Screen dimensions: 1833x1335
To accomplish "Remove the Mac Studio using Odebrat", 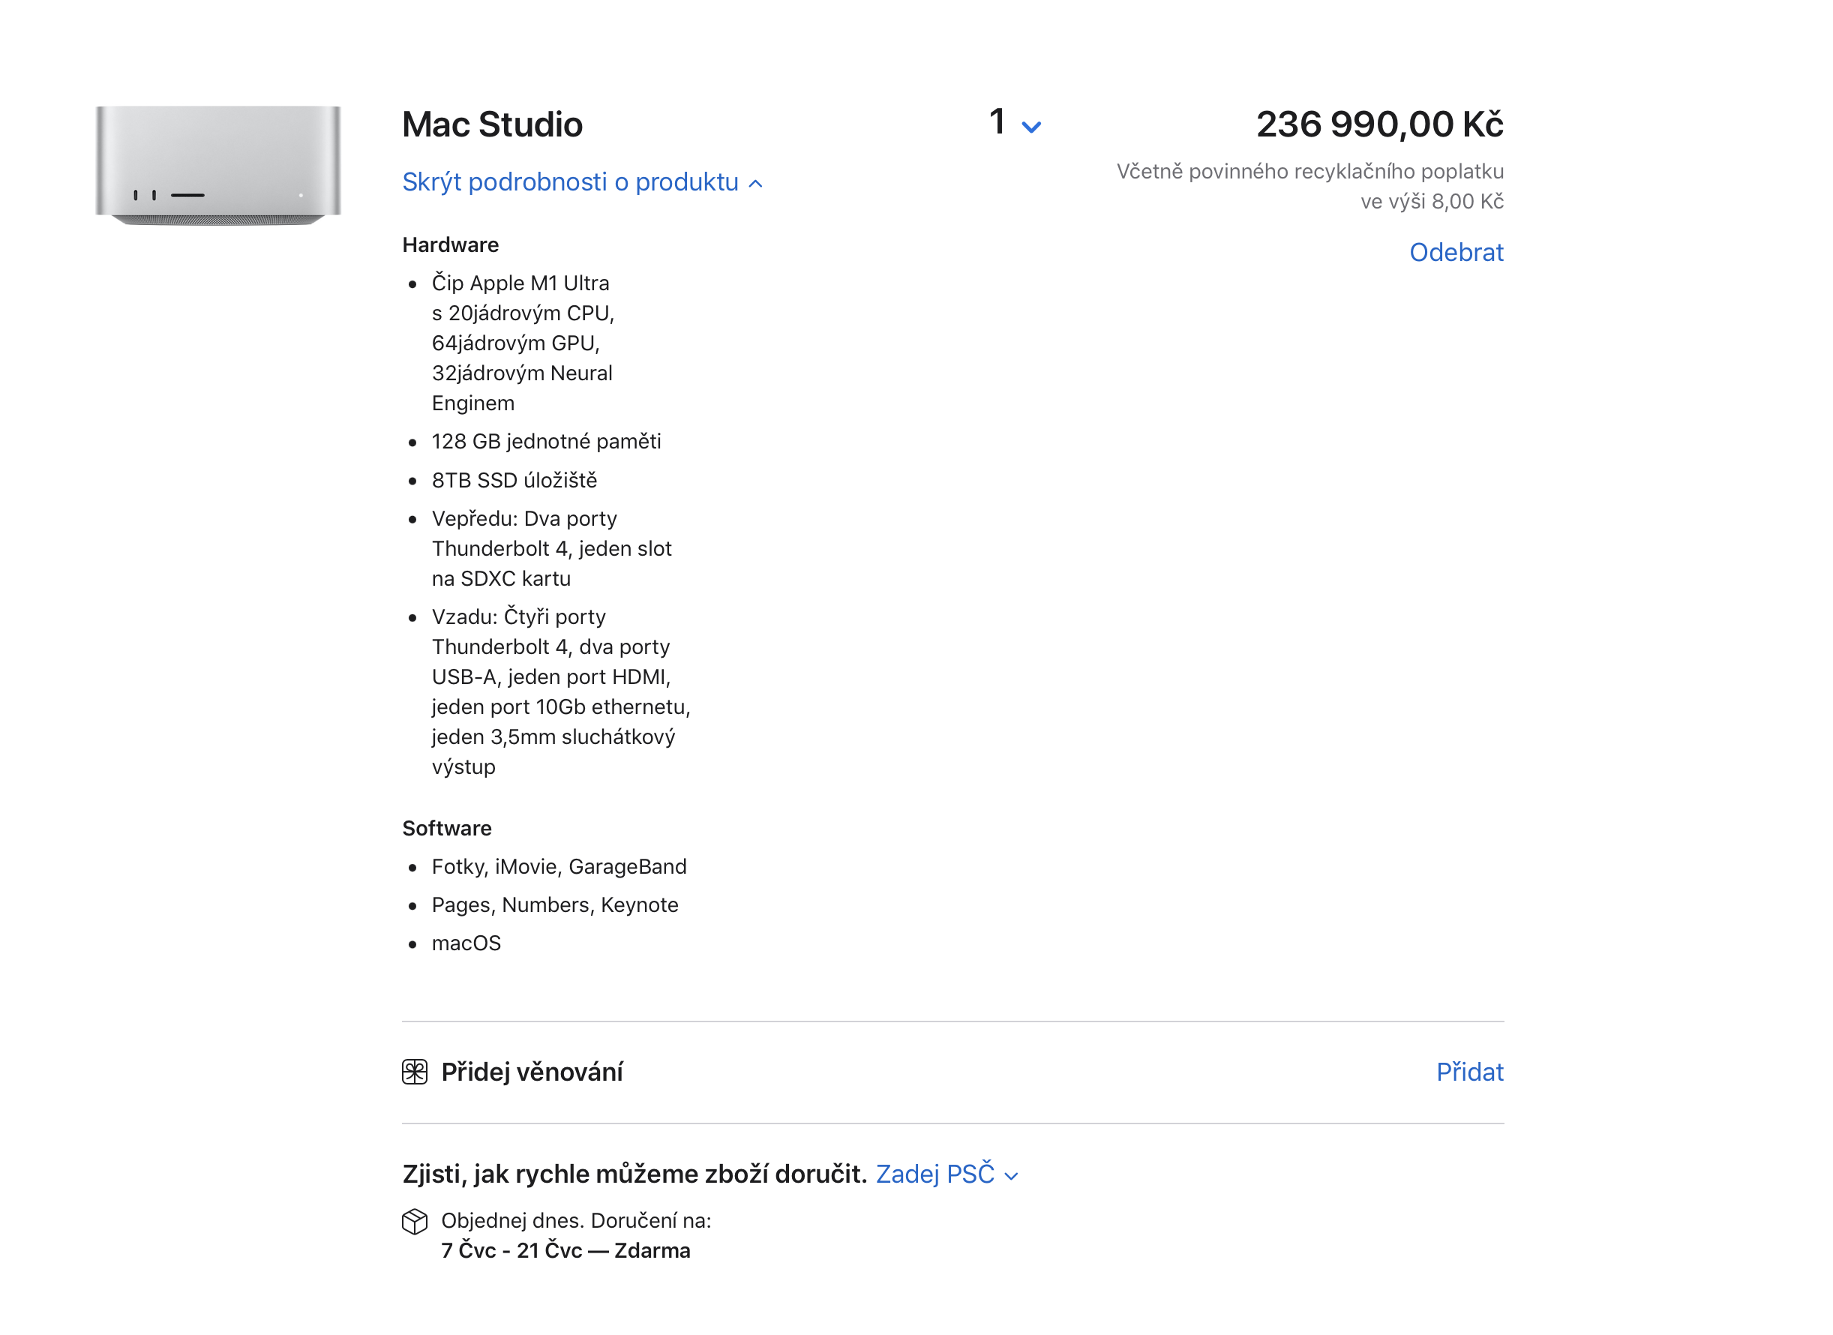I will pos(1457,252).
